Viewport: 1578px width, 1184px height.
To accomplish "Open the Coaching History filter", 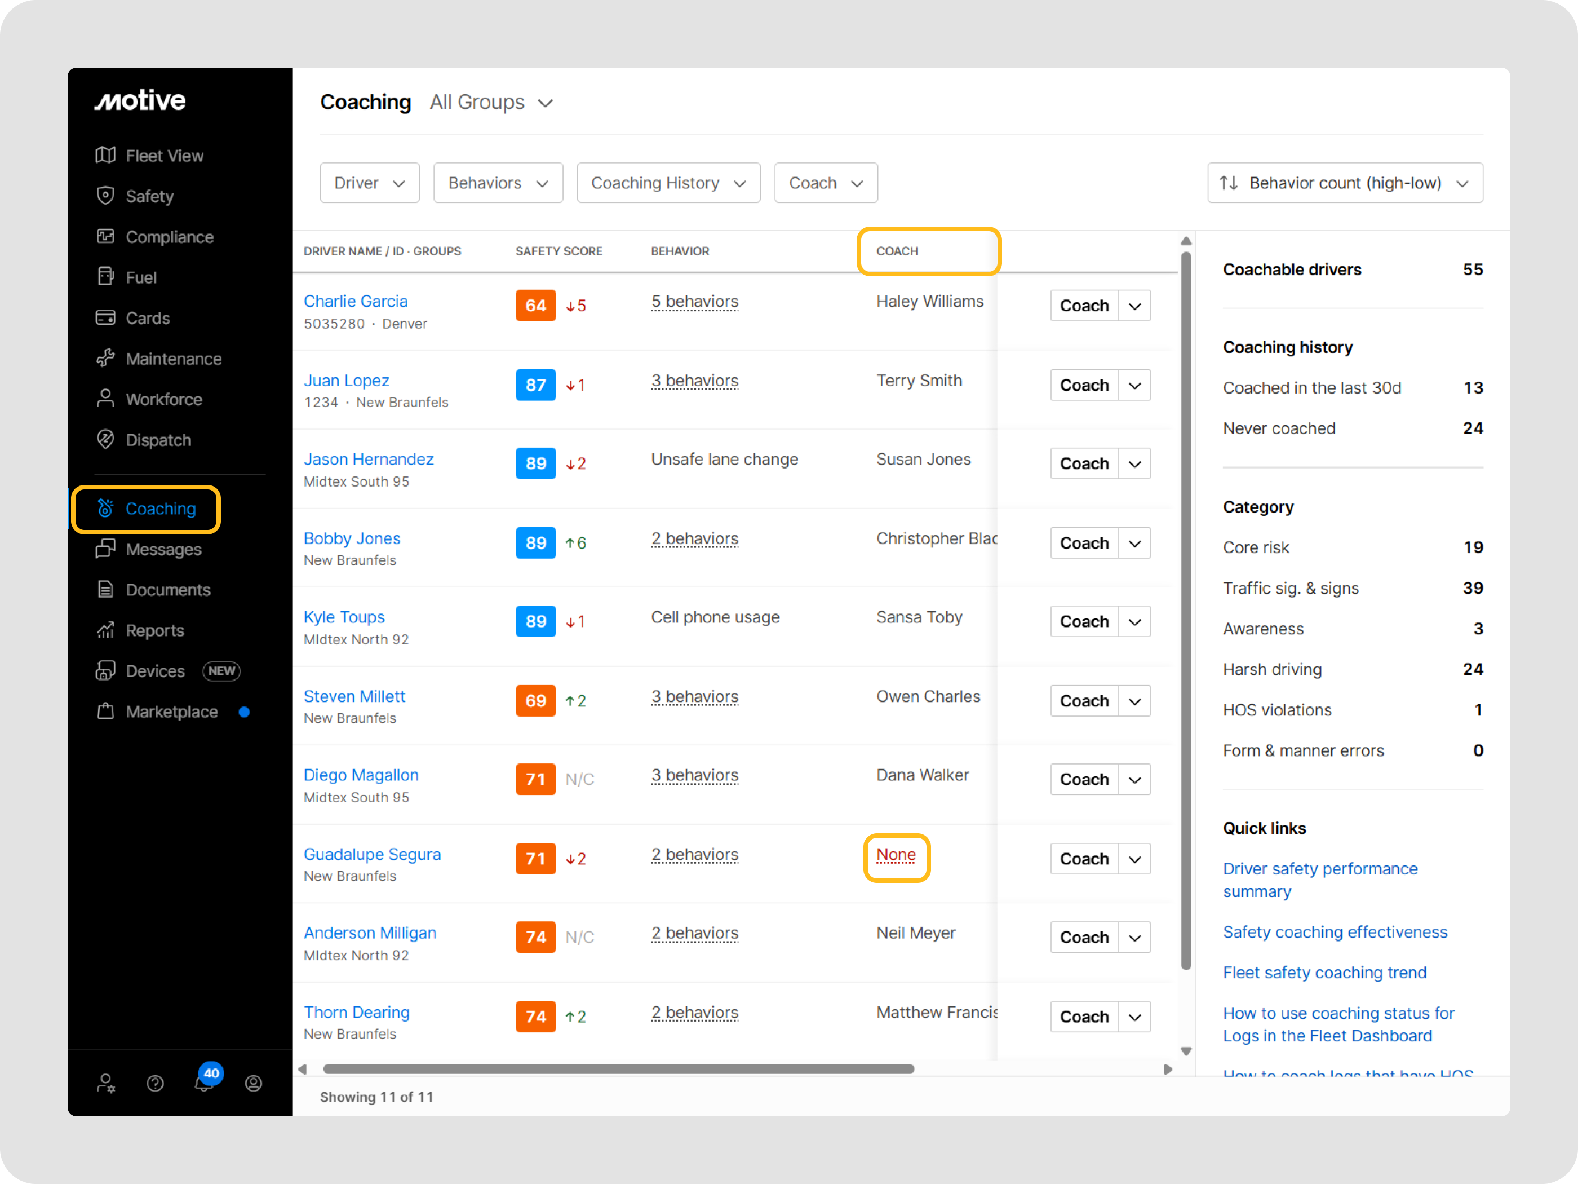I will tap(668, 183).
